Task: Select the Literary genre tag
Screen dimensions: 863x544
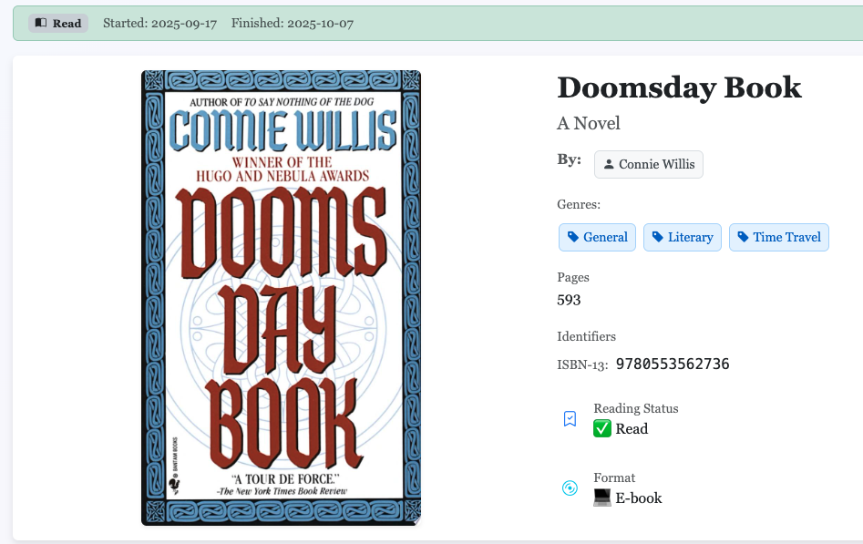Action: coord(683,237)
